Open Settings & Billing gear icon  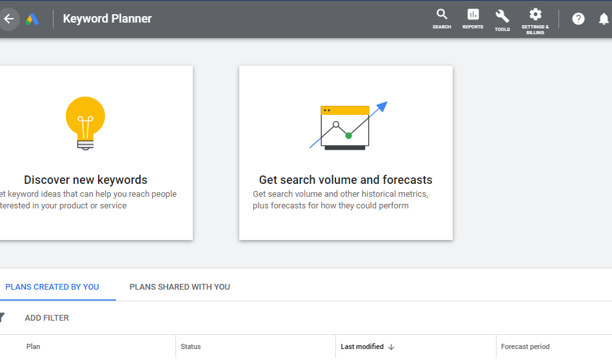(535, 14)
